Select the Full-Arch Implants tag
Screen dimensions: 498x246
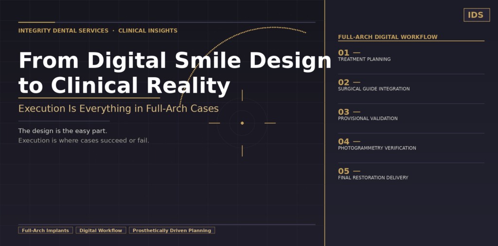[x=46, y=230]
